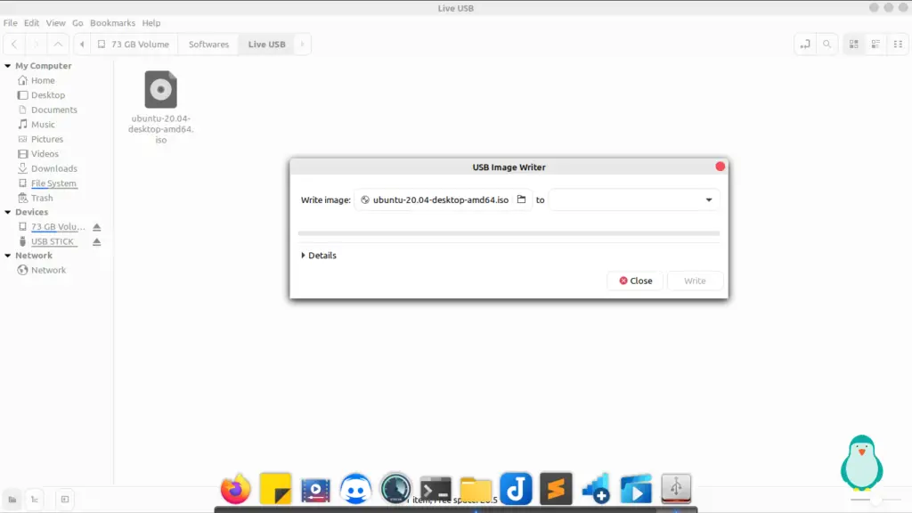This screenshot has width=912, height=513.
Task: Open Desktop in sidebar
Action: point(48,94)
